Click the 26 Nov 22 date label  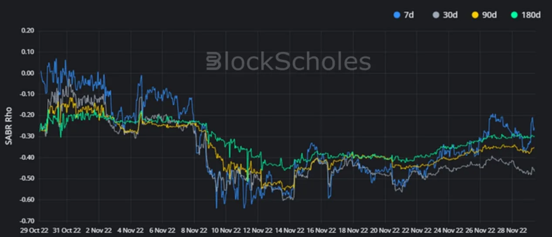[x=480, y=230]
